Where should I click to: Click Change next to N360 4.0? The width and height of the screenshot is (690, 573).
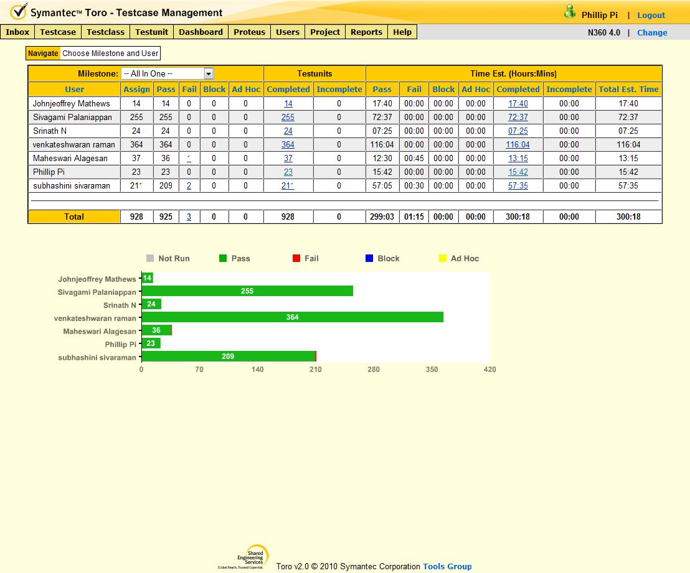(652, 32)
